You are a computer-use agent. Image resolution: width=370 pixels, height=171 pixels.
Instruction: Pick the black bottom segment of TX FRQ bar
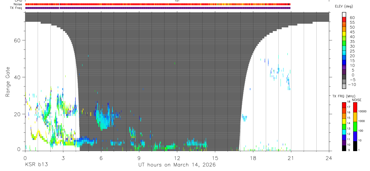pyautogui.click(x=344, y=148)
